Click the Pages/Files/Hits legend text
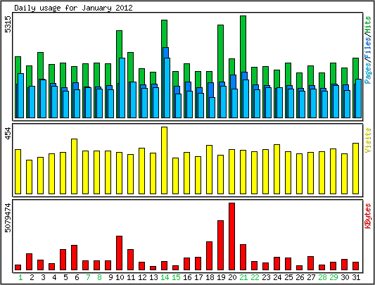Screen dimensions: 375x285 [x=368, y=50]
